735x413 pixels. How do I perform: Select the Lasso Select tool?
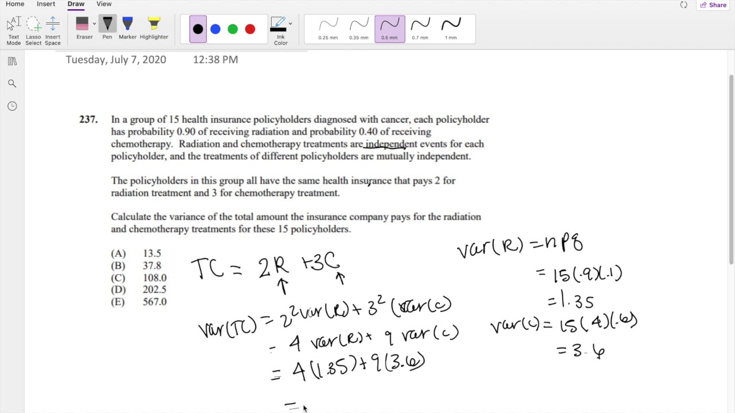click(33, 30)
